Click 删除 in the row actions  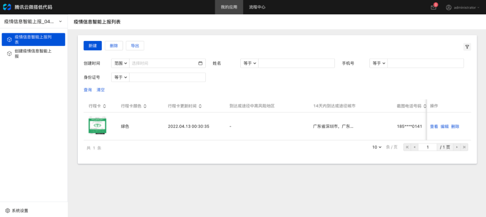[x=455, y=126]
